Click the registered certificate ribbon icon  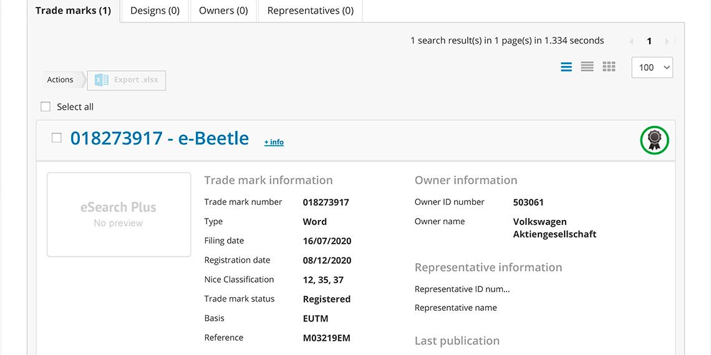point(654,140)
